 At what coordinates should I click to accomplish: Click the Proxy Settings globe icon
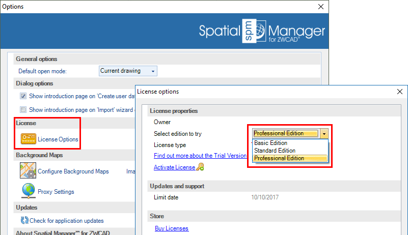point(28,191)
